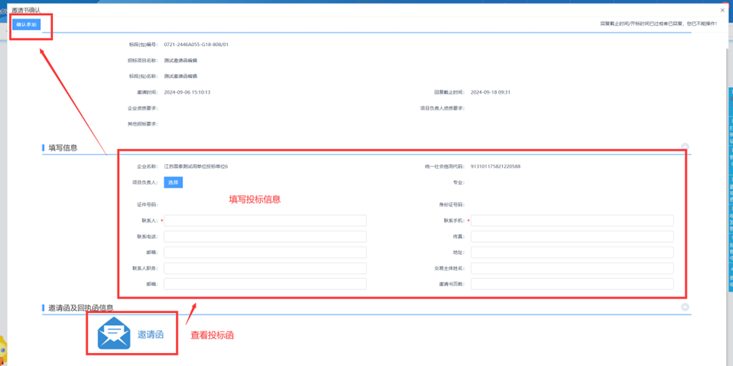Click the 地址 input box
Image resolution: width=733 pixels, height=366 pixels.
coord(572,253)
